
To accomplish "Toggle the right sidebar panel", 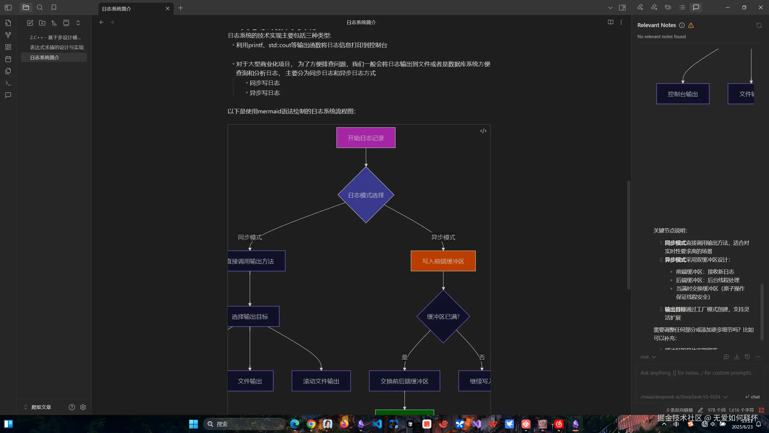I will pyautogui.click(x=622, y=8).
